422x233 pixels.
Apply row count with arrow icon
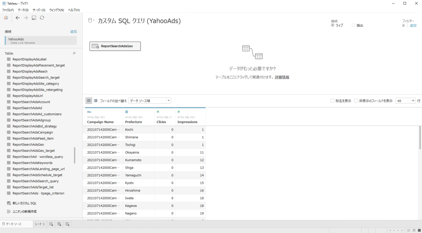click(x=413, y=101)
